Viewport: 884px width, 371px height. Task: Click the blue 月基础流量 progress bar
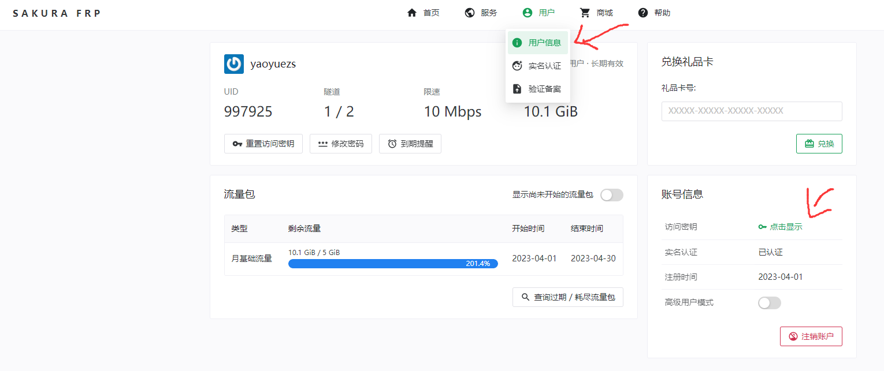pyautogui.click(x=393, y=264)
